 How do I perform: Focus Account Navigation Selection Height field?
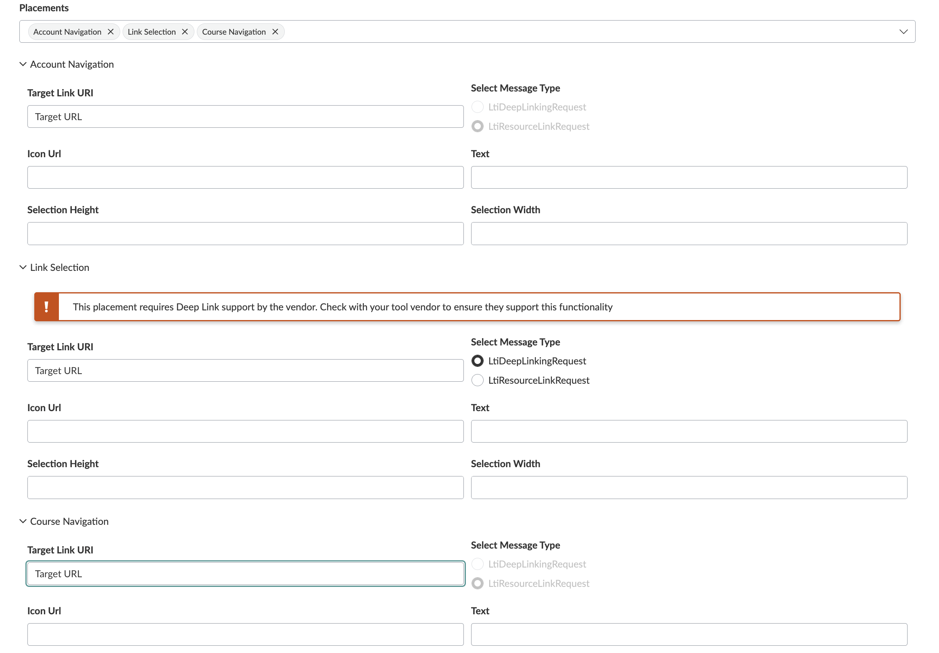click(245, 234)
